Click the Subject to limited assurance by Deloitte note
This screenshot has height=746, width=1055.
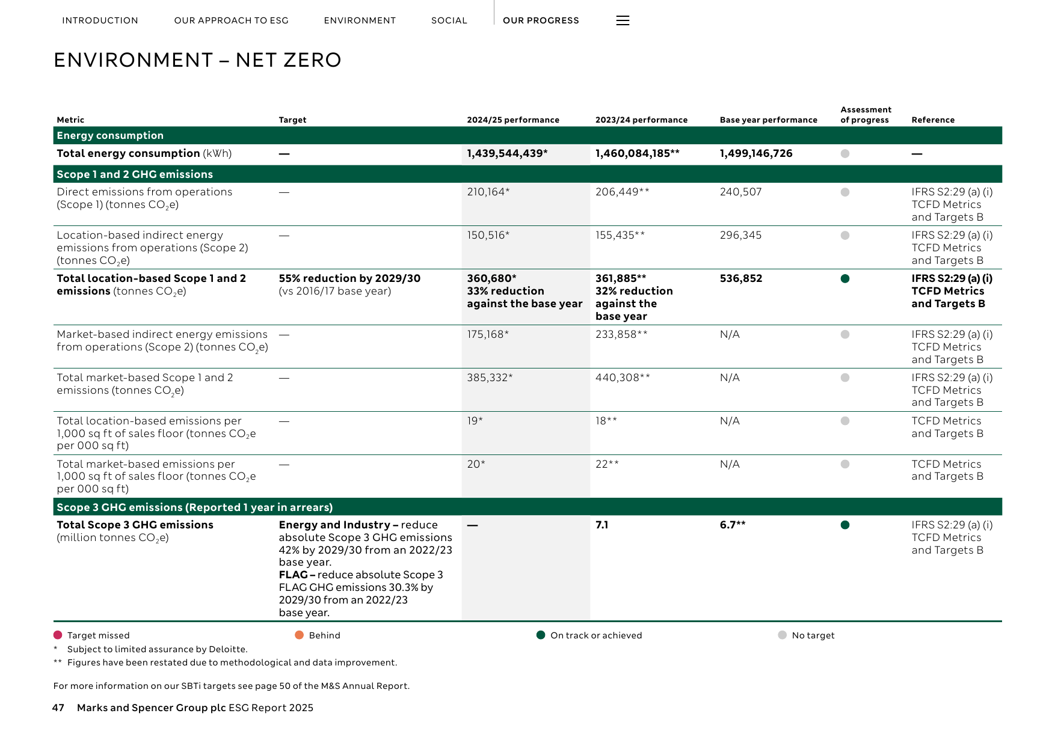pos(157,649)
